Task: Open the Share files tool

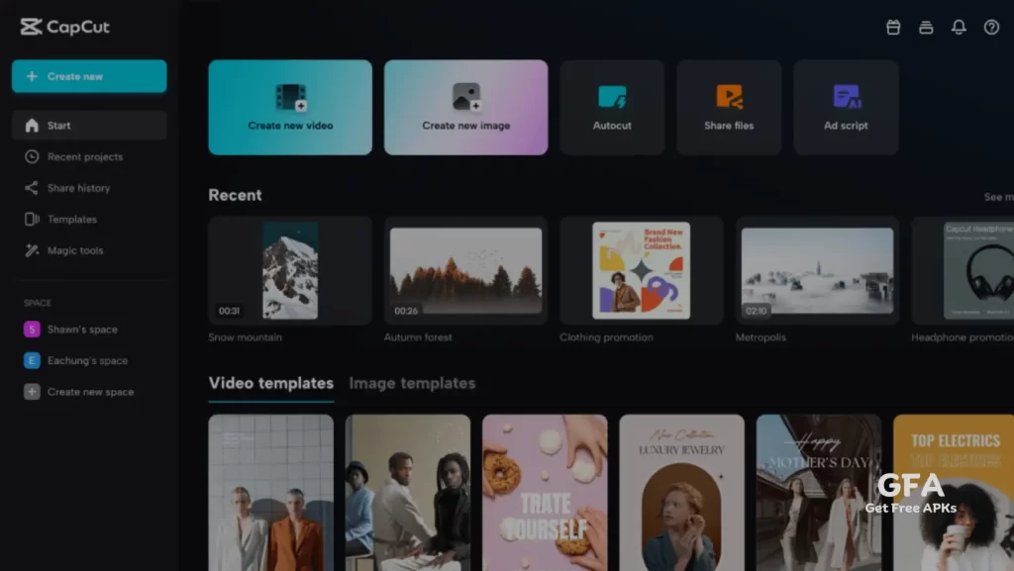Action: (729, 107)
